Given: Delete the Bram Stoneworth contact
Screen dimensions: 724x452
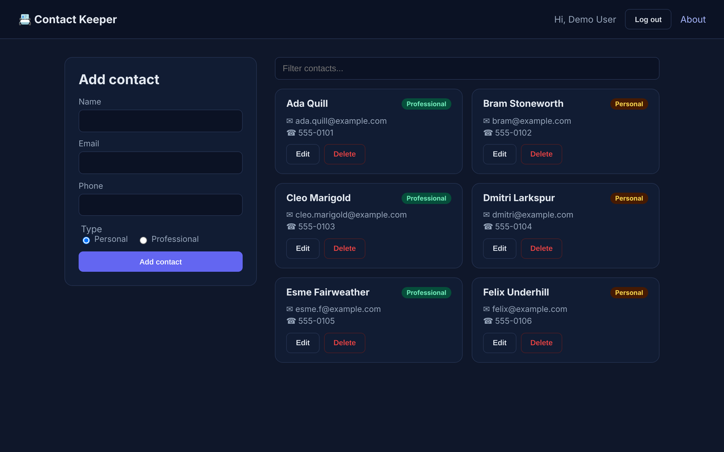Looking at the screenshot, I should click(x=541, y=154).
